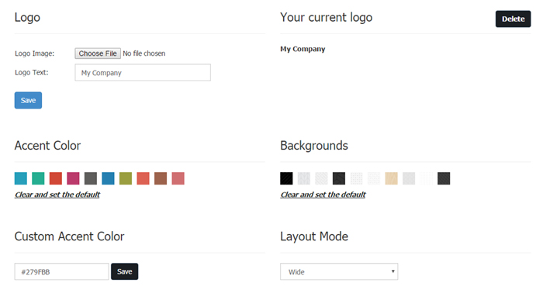
Task: Choose the red accent color swatch
Action: pyautogui.click(x=56, y=178)
